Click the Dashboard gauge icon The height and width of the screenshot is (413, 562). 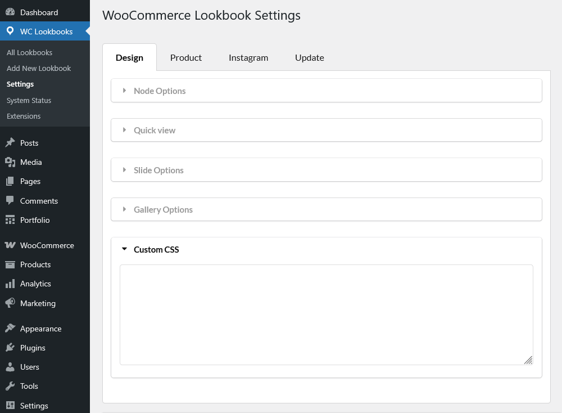click(10, 12)
